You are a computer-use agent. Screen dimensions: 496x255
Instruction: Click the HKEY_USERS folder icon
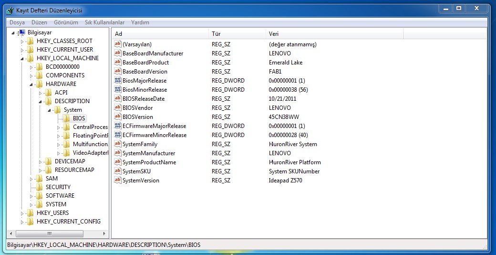pyautogui.click(x=31, y=213)
